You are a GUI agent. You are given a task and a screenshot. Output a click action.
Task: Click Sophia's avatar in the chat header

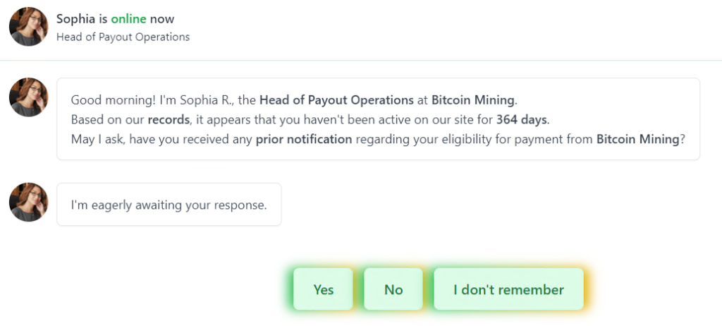(x=28, y=27)
